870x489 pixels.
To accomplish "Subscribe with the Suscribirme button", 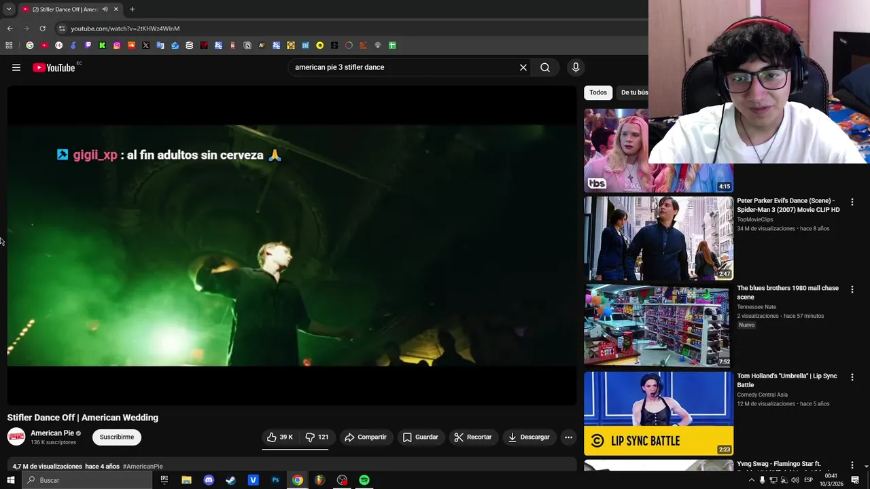I will pyautogui.click(x=117, y=437).
